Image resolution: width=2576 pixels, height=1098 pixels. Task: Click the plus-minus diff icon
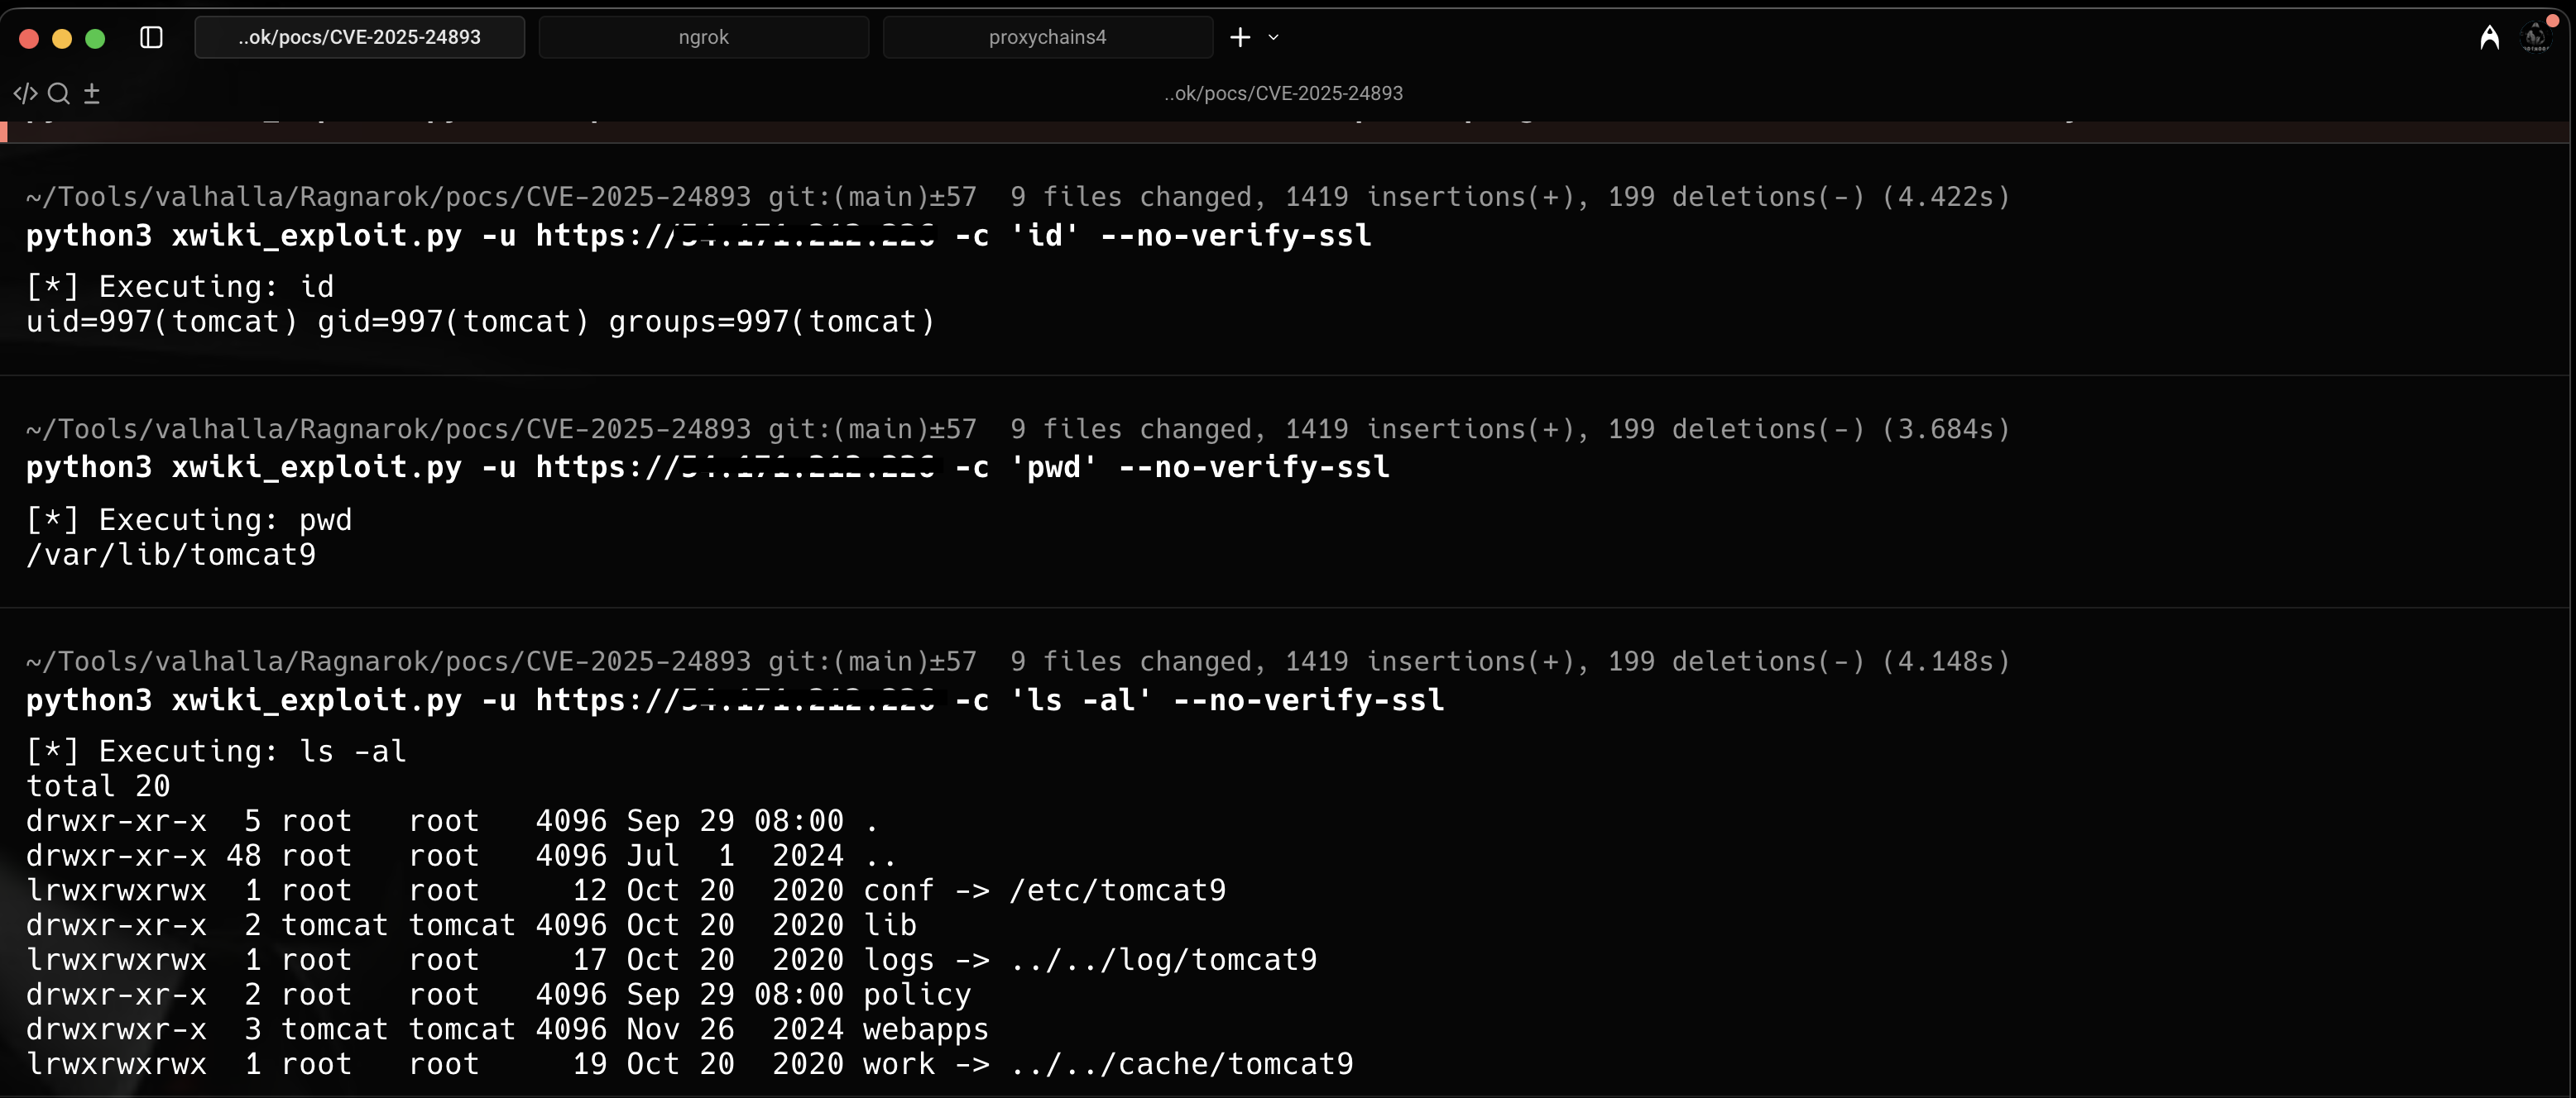[x=92, y=92]
